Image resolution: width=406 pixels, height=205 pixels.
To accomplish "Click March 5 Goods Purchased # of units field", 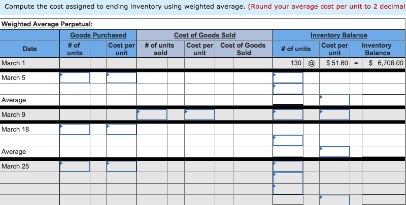I will pyautogui.click(x=75, y=78).
